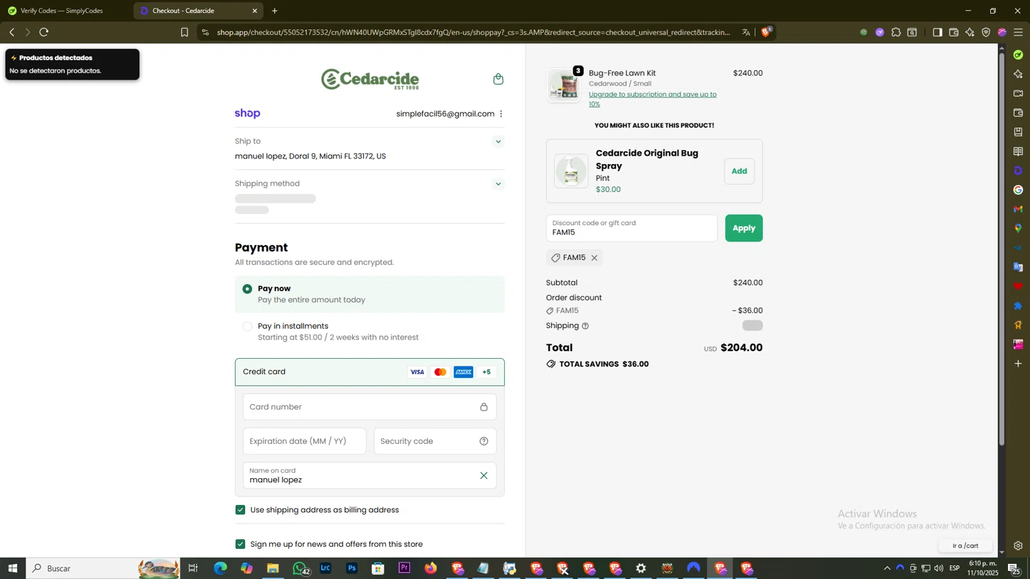Show hidden system tray icons
This screenshot has height=579, width=1030.
pos(886,568)
